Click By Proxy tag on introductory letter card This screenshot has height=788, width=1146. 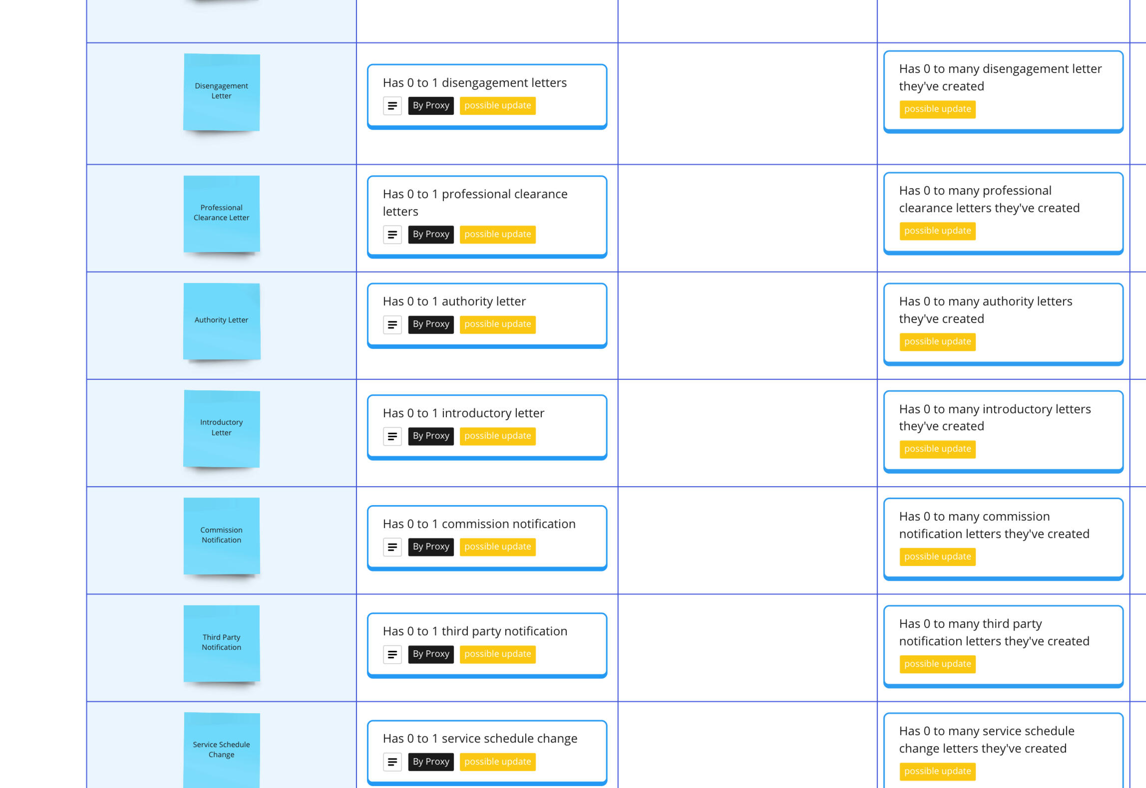(430, 436)
